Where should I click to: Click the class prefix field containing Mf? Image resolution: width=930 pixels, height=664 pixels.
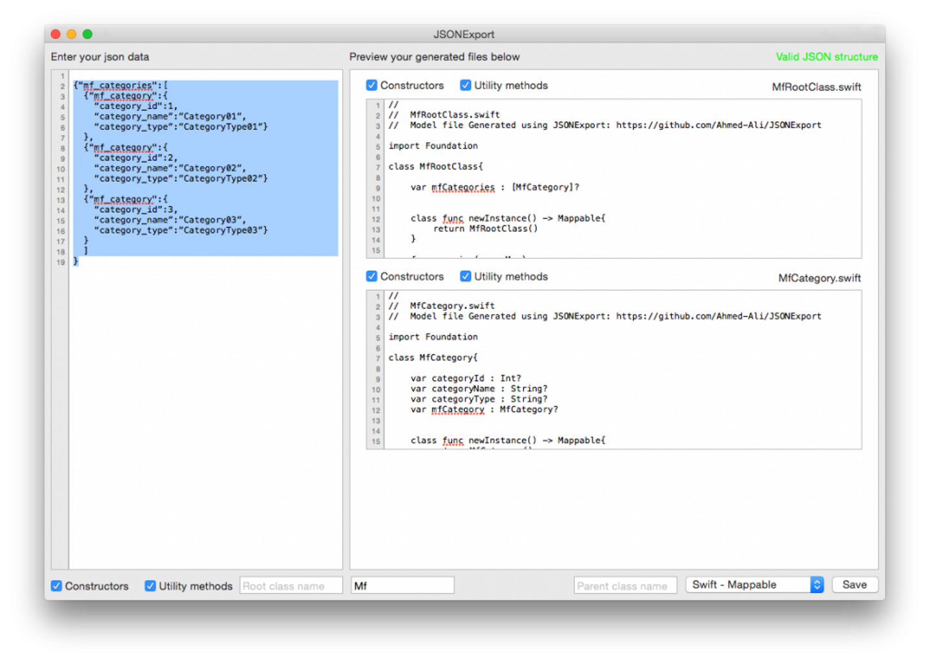(402, 586)
